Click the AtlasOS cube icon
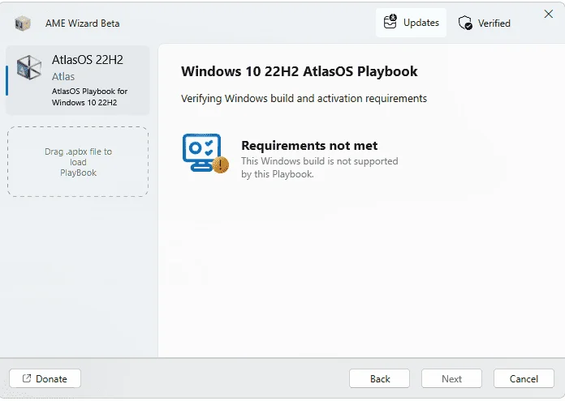 [29, 67]
